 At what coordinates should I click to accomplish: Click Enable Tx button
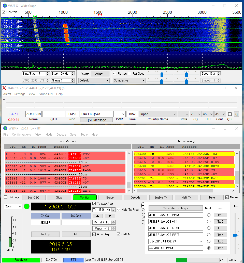click(161, 198)
